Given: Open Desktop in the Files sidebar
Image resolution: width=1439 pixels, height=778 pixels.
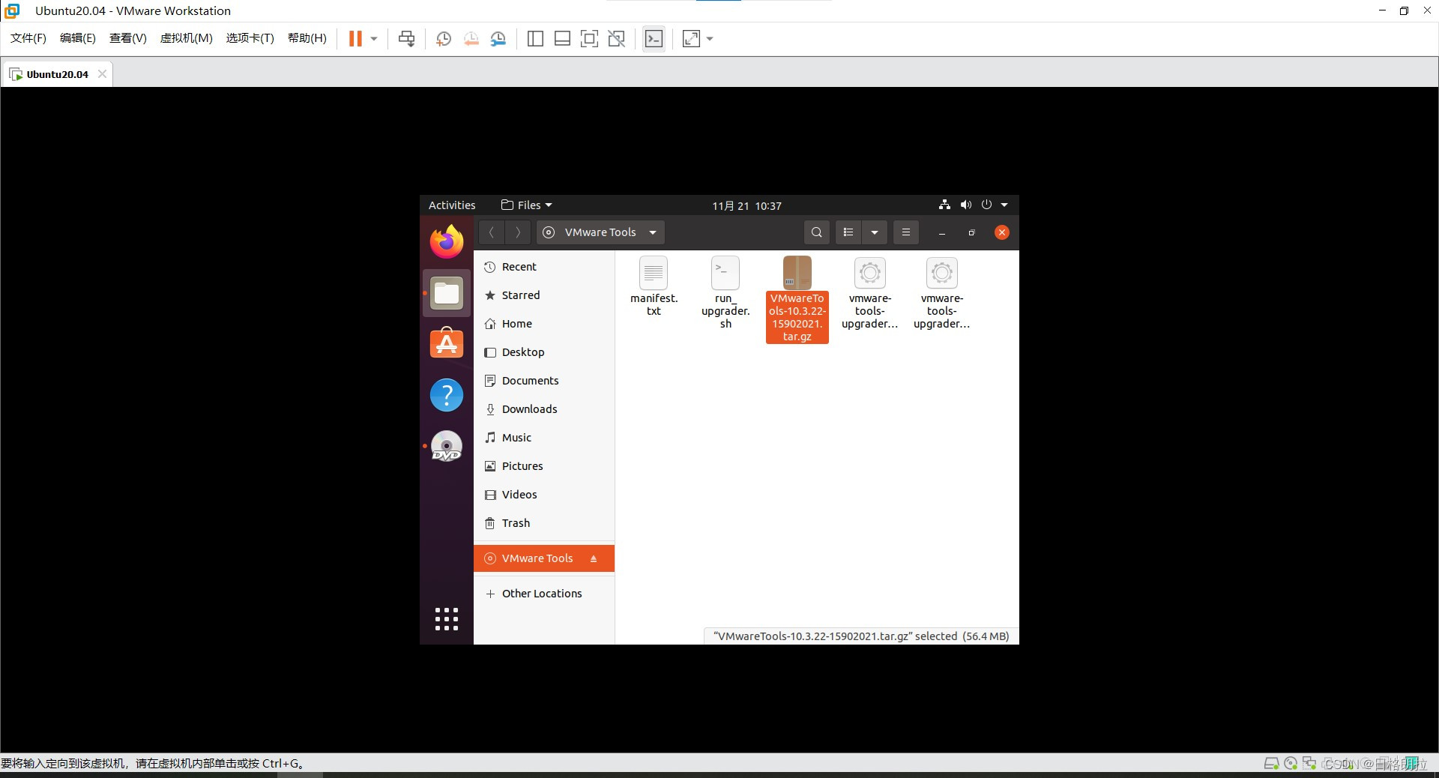Looking at the screenshot, I should (x=544, y=352).
